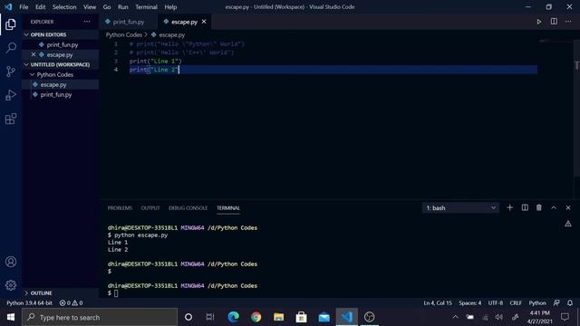The width and height of the screenshot is (580, 326).
Task: Open the File menu
Action: tap(24, 6)
